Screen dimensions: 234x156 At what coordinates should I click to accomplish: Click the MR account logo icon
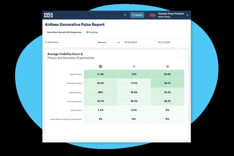153,15
